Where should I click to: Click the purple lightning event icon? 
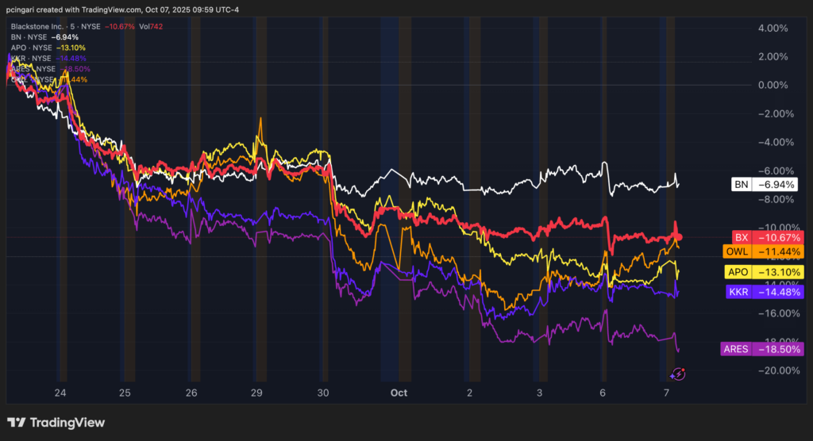pyautogui.click(x=679, y=373)
